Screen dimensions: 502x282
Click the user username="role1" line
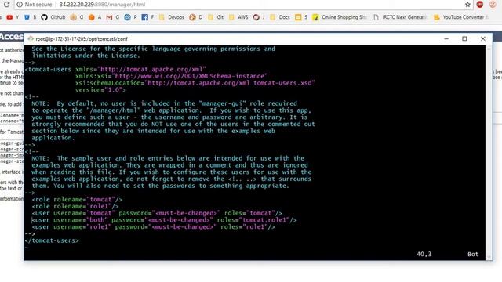pyautogui.click(x=154, y=227)
